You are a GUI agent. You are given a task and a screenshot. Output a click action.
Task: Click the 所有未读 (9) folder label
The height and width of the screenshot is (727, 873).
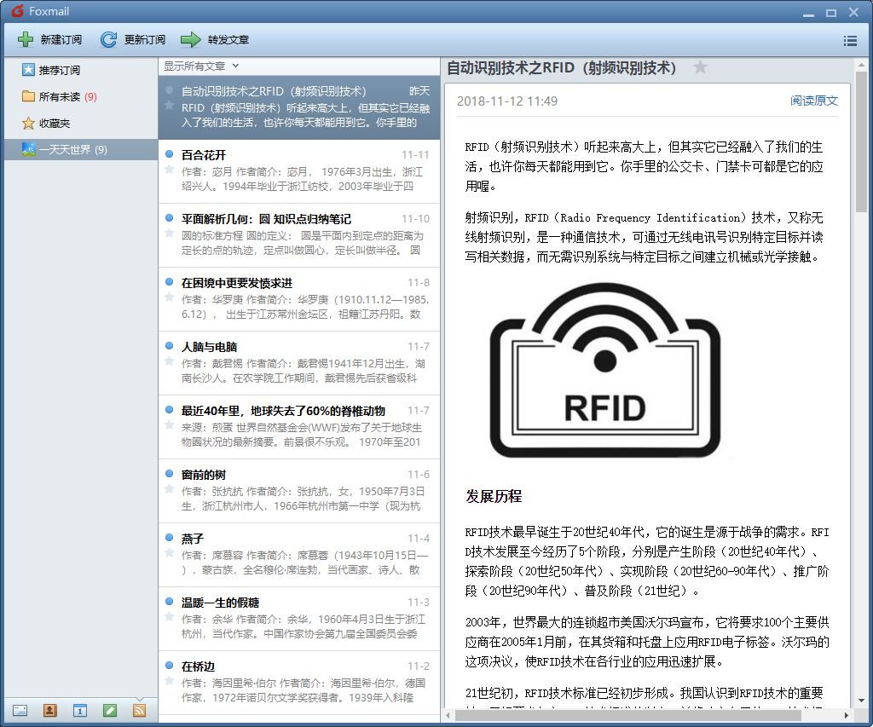coord(67,97)
